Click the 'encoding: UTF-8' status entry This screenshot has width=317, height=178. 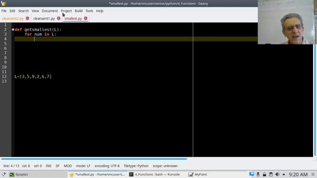[x=107, y=166]
